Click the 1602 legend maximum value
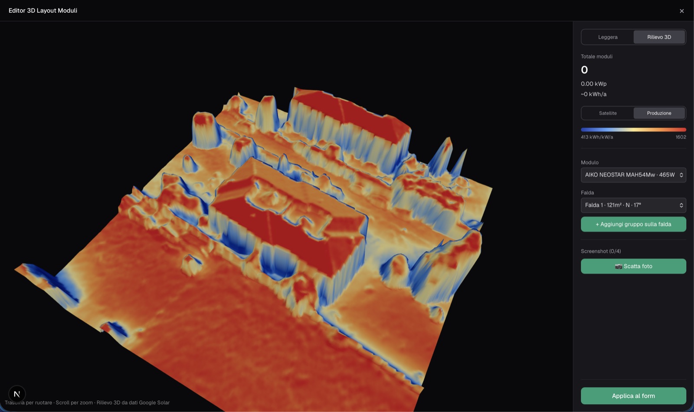The image size is (694, 412). [x=681, y=137]
